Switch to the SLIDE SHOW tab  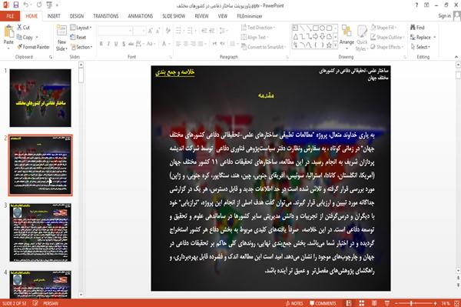pos(174,16)
